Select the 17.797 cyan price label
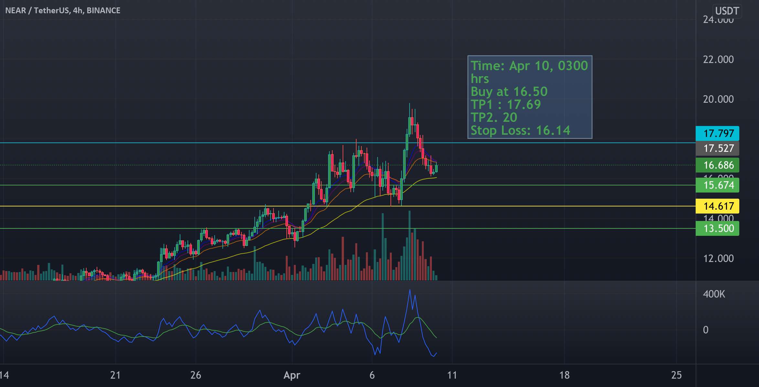 [x=717, y=133]
